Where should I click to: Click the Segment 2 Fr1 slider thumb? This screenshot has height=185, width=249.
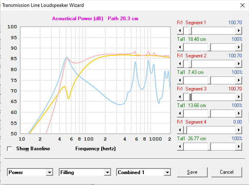(x=190, y=64)
